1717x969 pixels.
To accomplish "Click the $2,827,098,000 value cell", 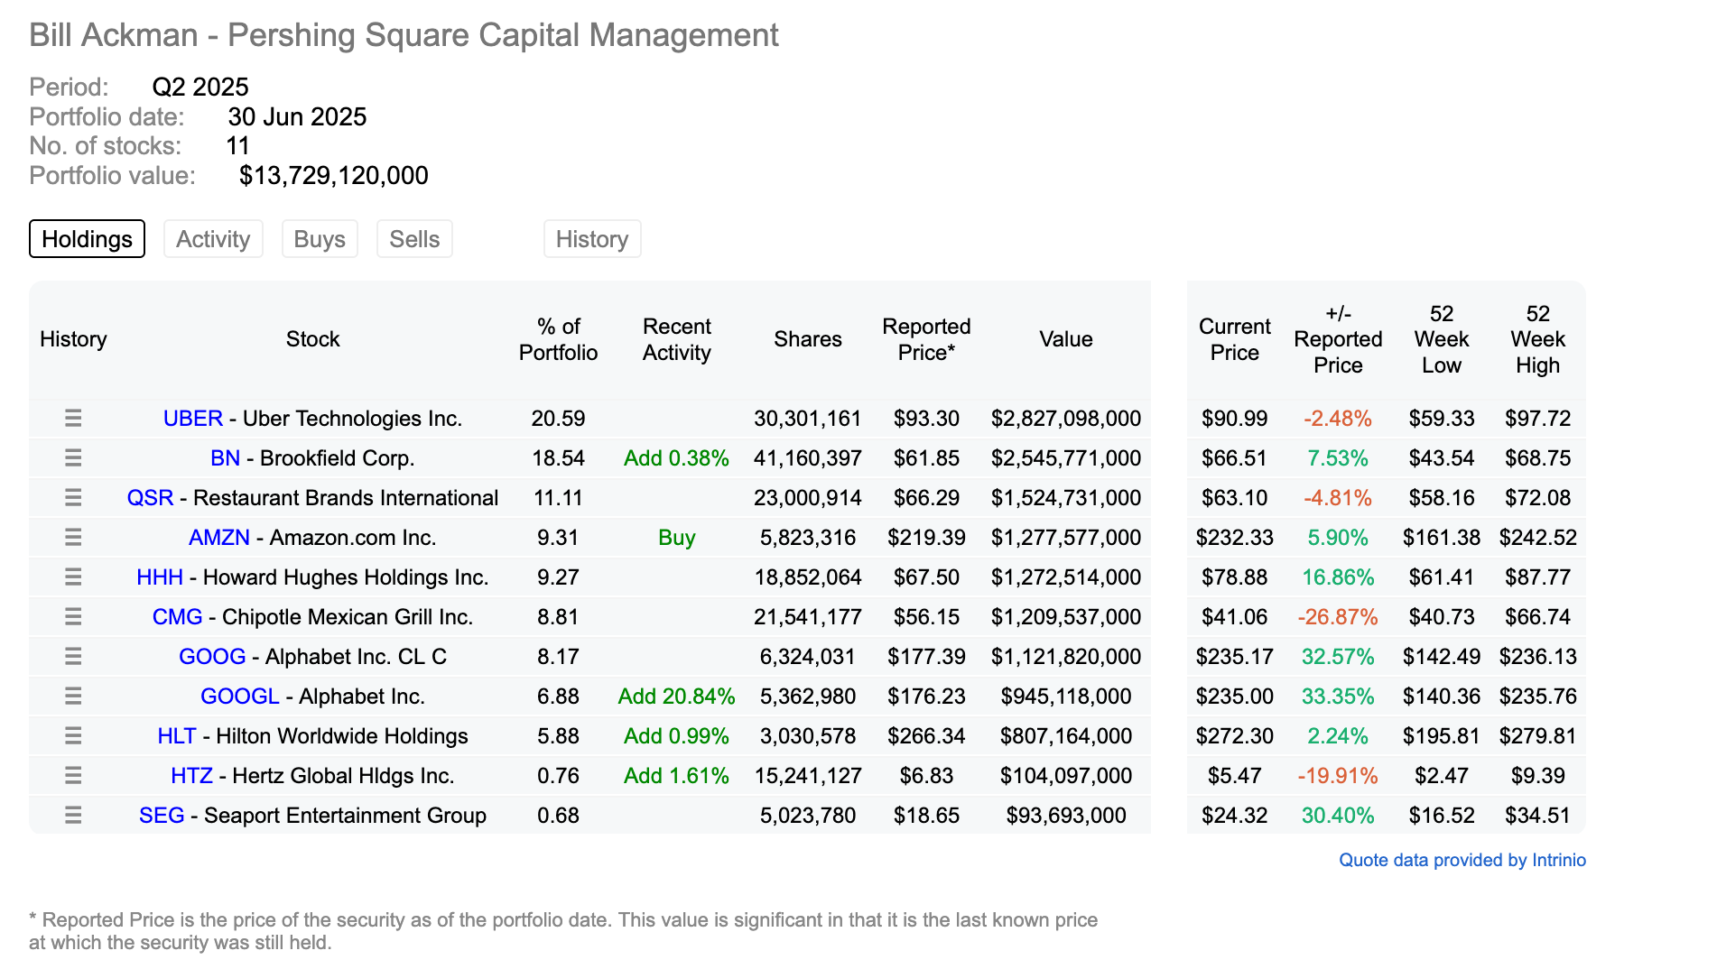I will click(x=1066, y=419).
